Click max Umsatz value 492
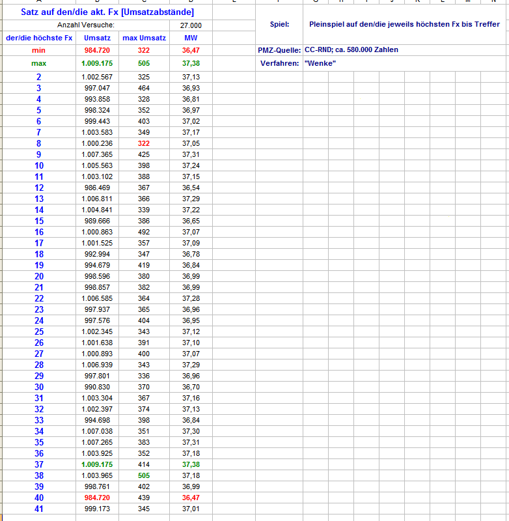The image size is (509, 521). pyautogui.click(x=144, y=232)
